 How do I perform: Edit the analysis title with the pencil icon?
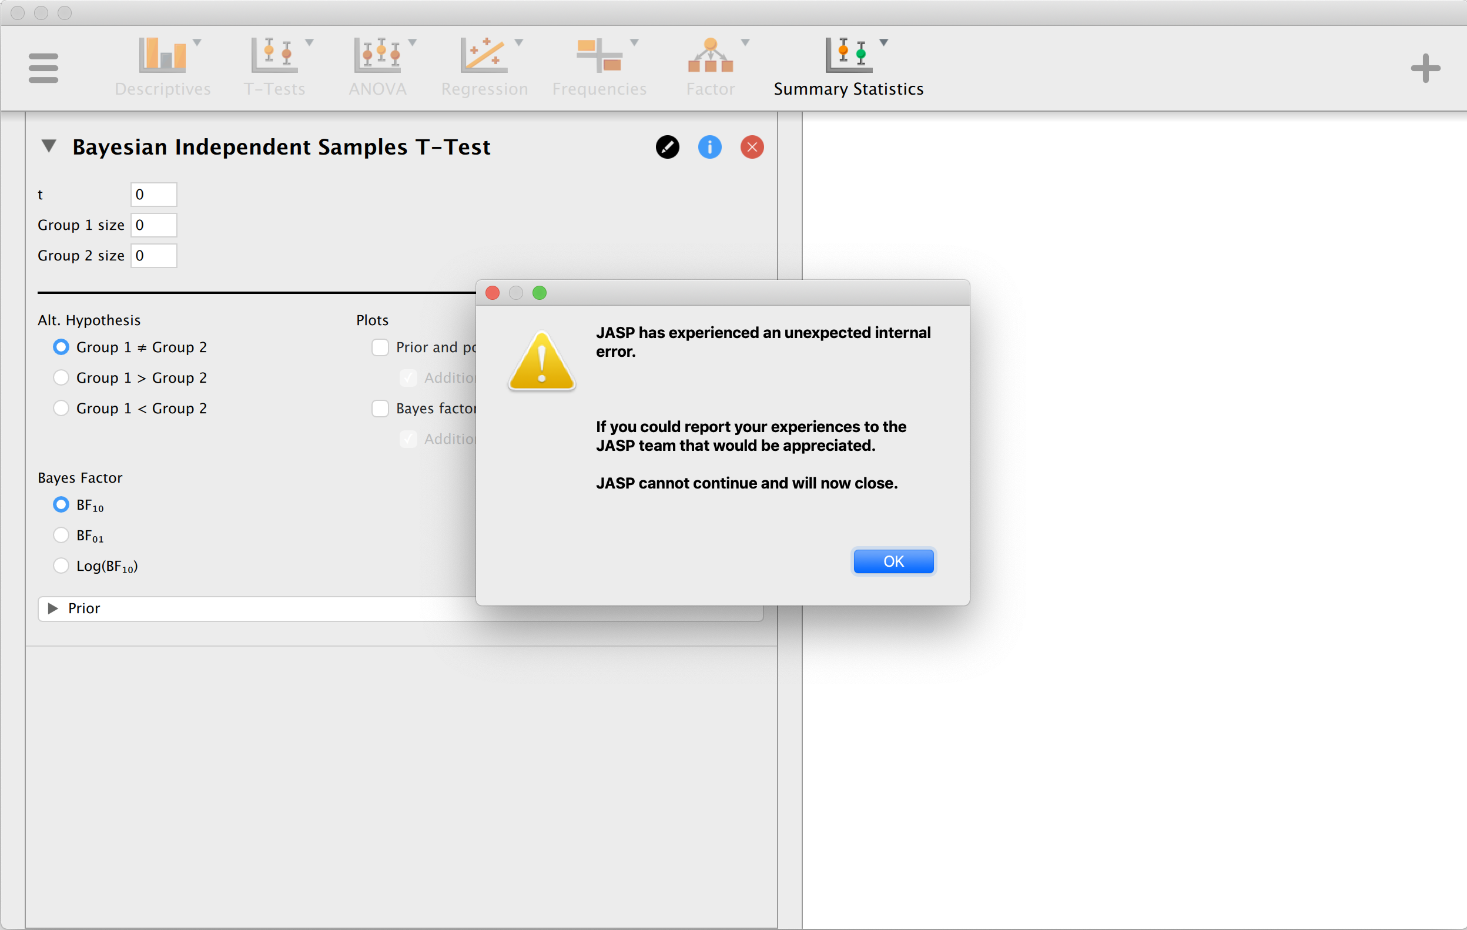[667, 147]
